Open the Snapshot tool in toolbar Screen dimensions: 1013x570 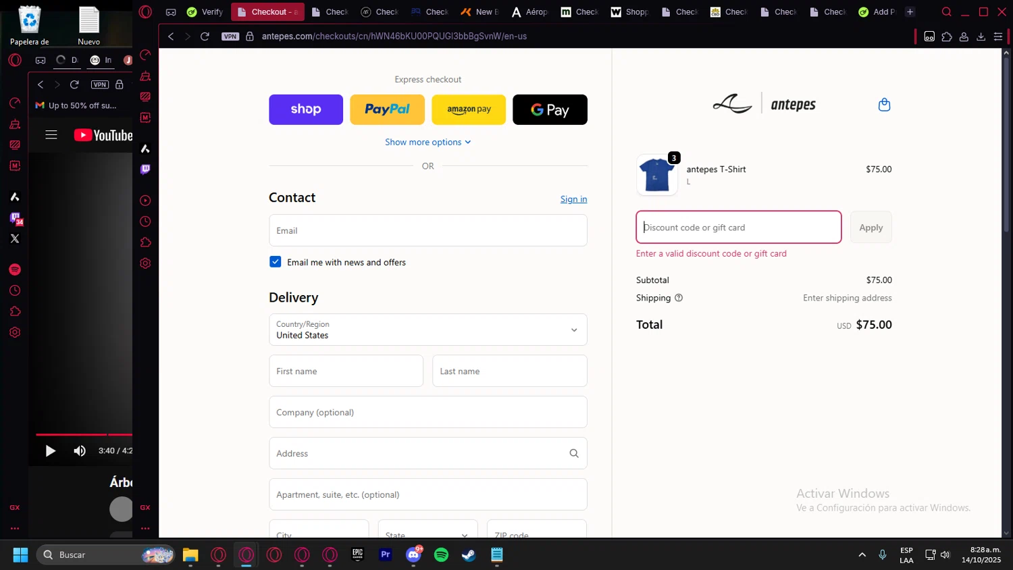point(929,36)
